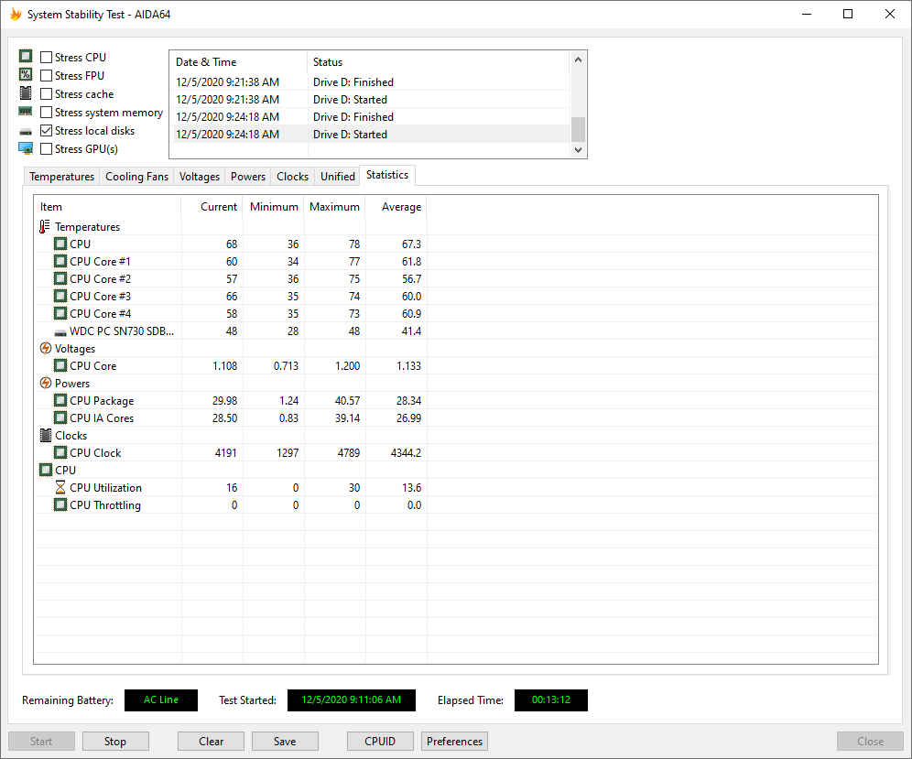The height and width of the screenshot is (759, 912).
Task: Click the chip icon next to CPU Core voltage
Action: point(60,366)
